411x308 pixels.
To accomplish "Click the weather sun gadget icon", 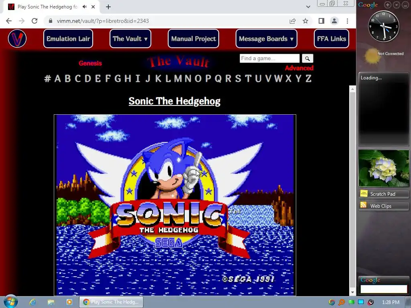I will tap(372, 56).
